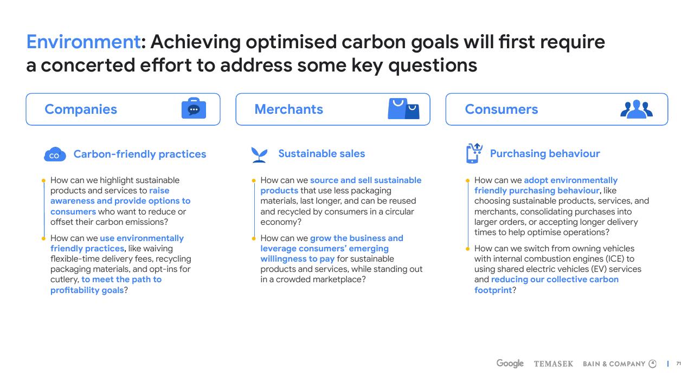Select the Consumers heading text
694x390 pixels.
pos(502,109)
